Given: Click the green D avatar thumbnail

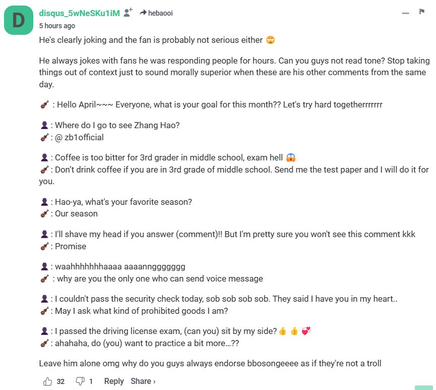Looking at the screenshot, I should pos(19,20).
